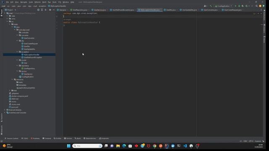Image resolution: width=269 pixels, height=151 pixels.
Task: Open tab list overflow menu at right
Action: [261, 10]
